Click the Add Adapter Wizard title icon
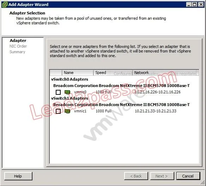 (x=5, y=5)
